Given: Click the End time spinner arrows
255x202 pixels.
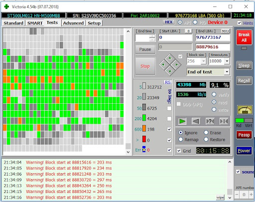Looking at the screenshot, I should coord(152,38).
